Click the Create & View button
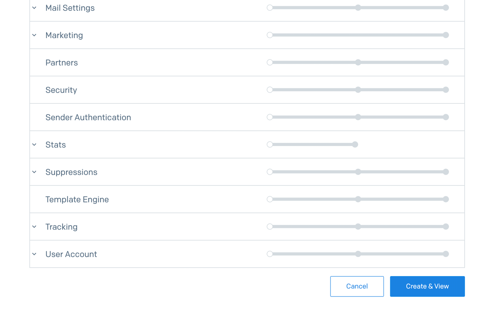 pyautogui.click(x=427, y=286)
